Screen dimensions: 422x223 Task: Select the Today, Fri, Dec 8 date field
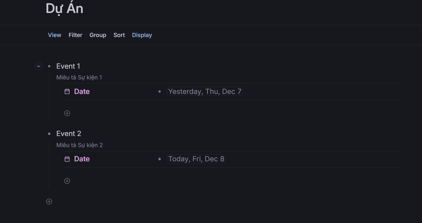coord(196,159)
